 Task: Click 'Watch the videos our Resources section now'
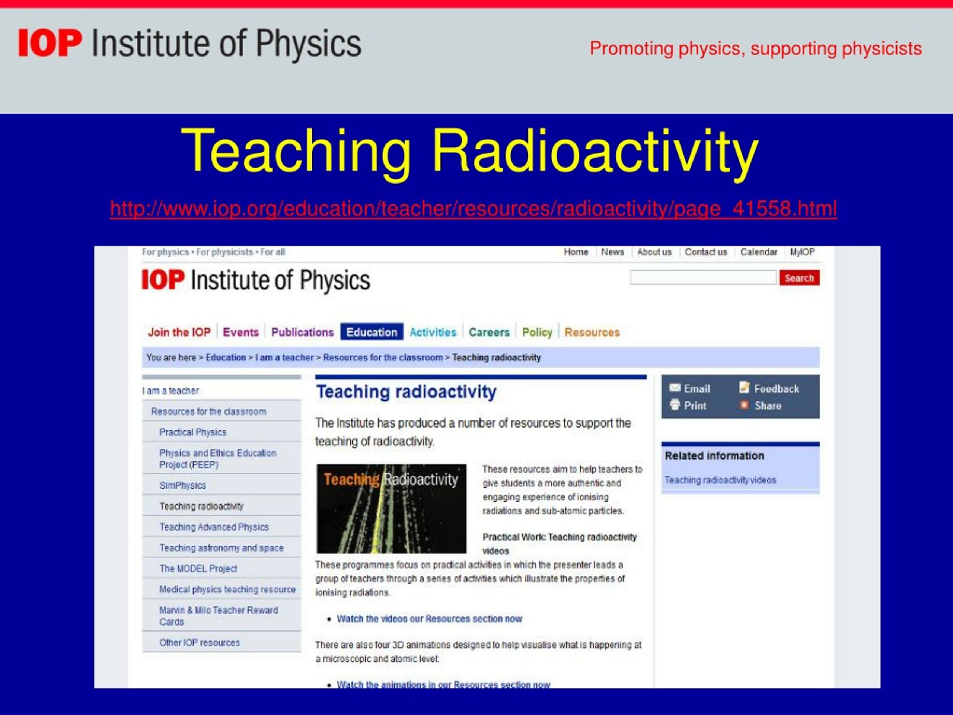(429, 619)
